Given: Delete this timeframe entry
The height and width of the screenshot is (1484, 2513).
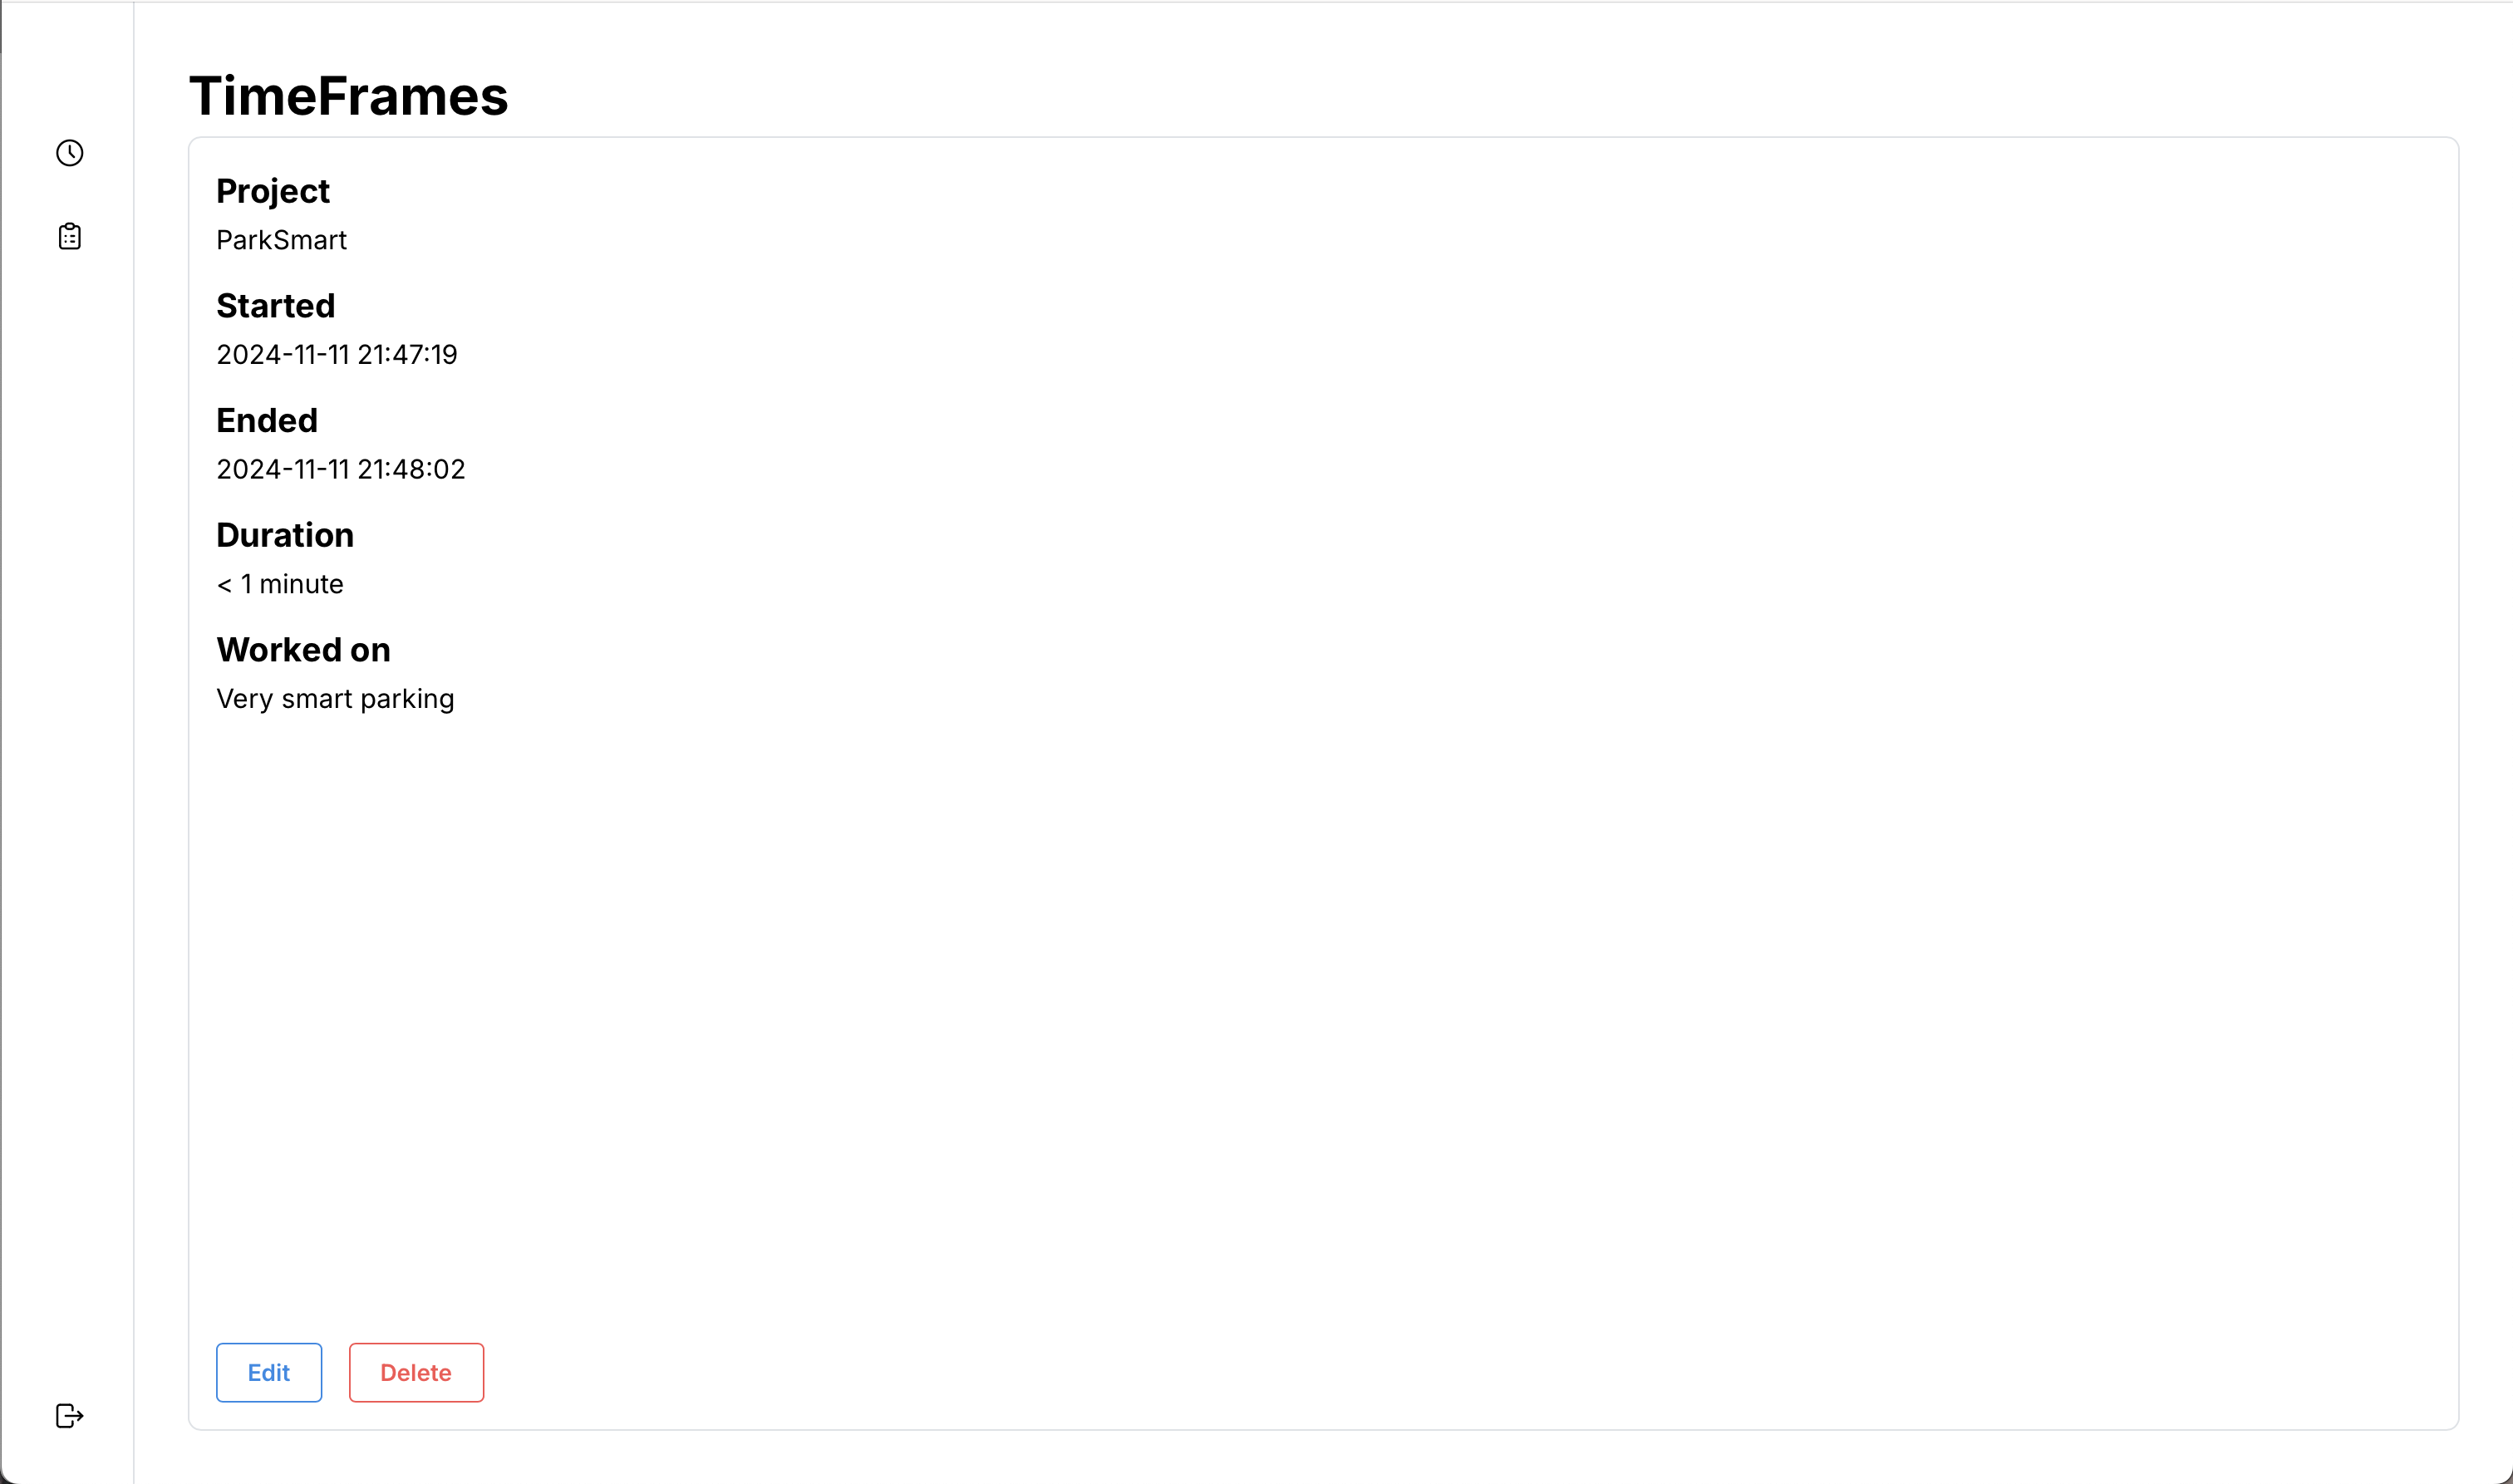Looking at the screenshot, I should [416, 1373].
